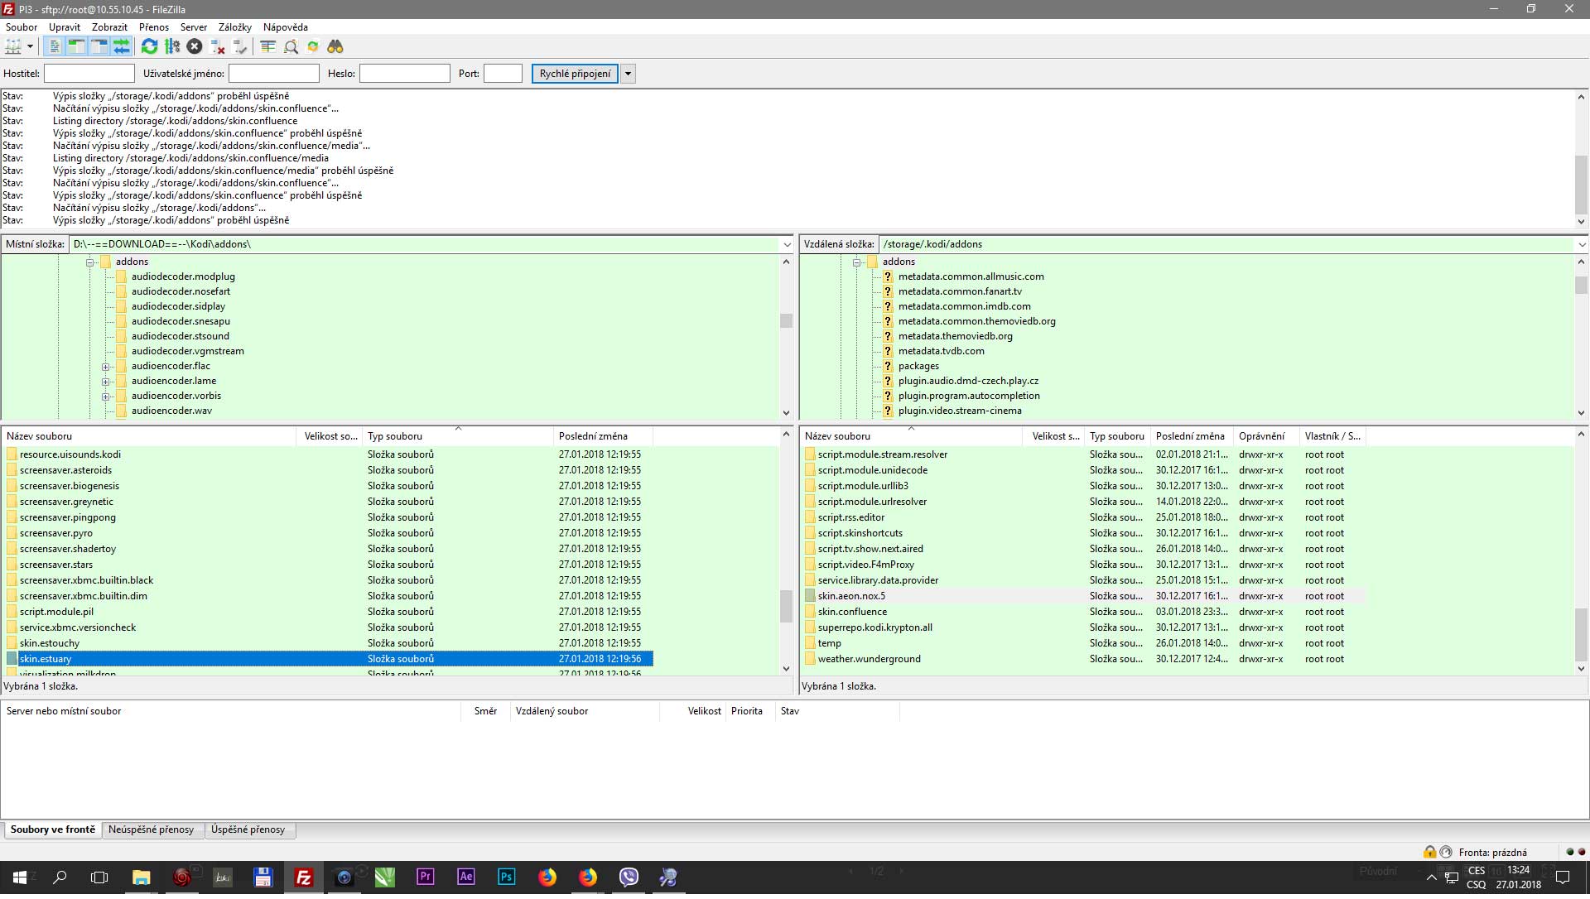1590x899 pixels.
Task: Disconnect from the current server
Action: 218,47
